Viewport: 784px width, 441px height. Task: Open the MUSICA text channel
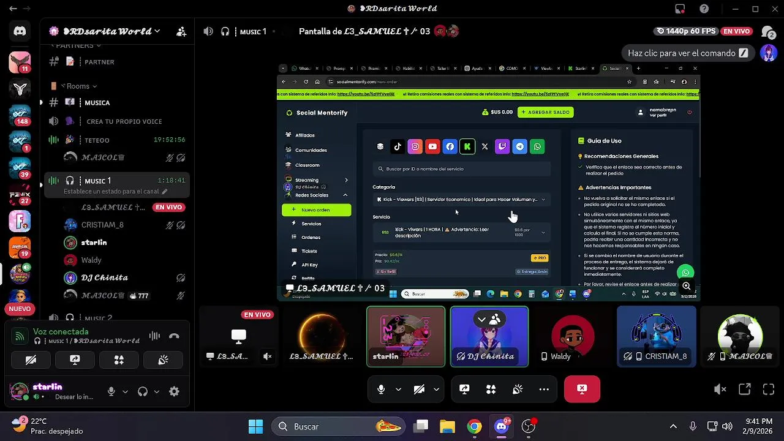(x=116, y=103)
